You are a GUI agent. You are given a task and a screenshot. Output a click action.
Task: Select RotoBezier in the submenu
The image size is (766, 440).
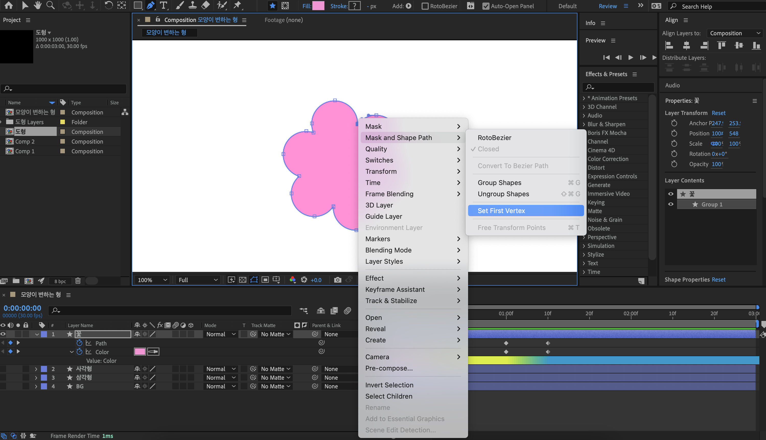coord(526,137)
